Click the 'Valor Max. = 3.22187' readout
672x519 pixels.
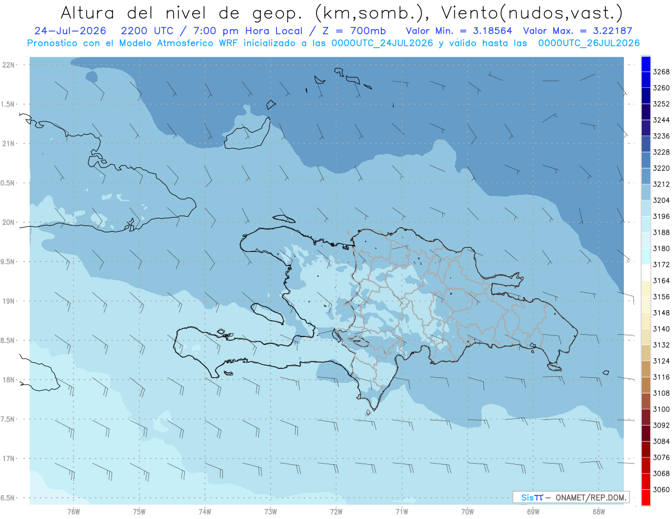pyautogui.click(x=578, y=31)
